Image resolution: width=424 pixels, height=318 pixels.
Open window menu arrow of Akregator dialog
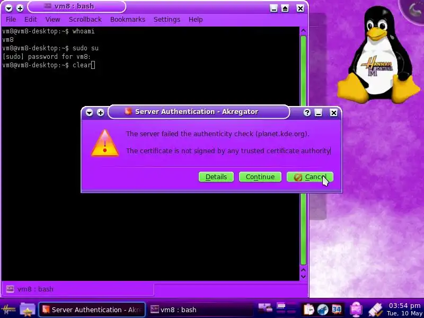click(x=89, y=112)
